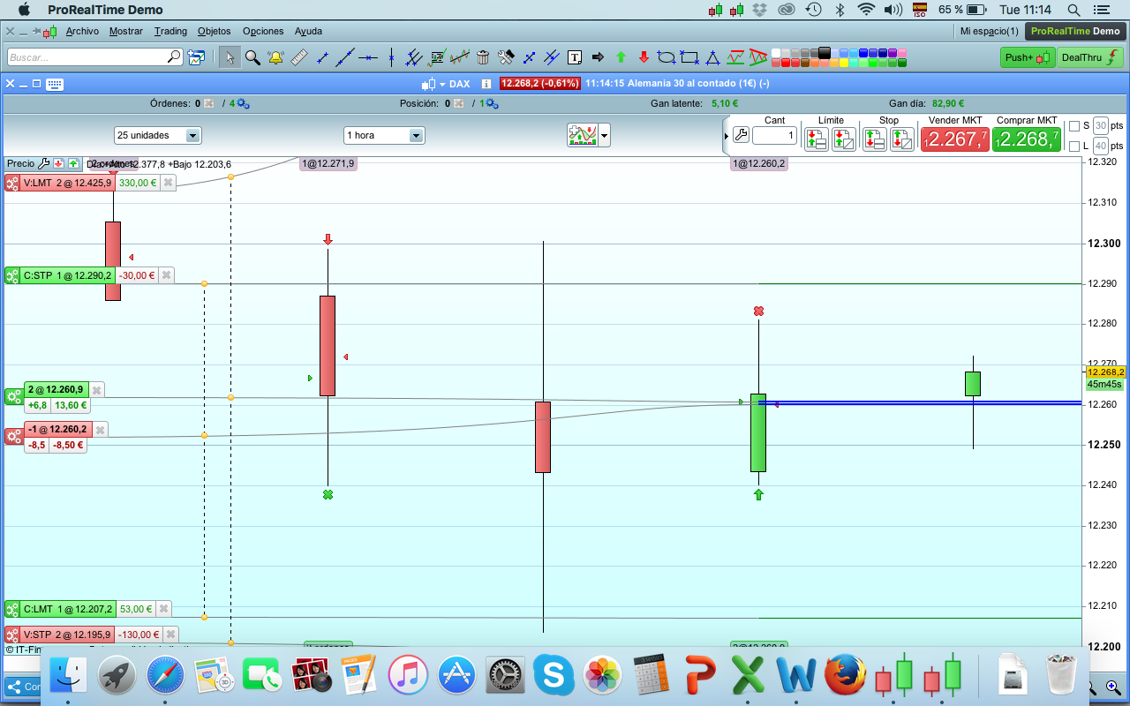Click the info icon next to DAX
1130x706 pixels.
pos(486,84)
